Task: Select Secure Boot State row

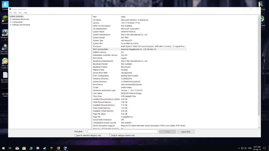Action: pos(139,73)
